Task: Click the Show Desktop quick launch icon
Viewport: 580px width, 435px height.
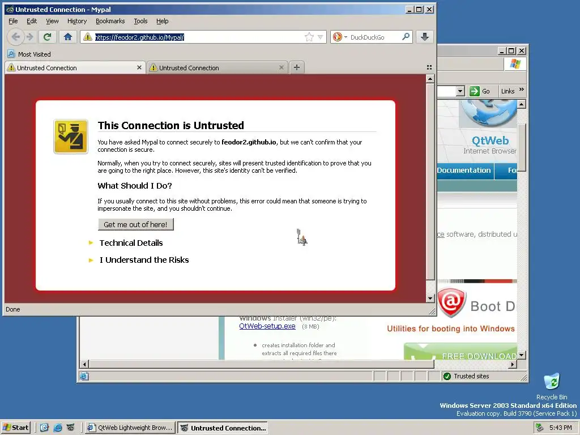Action: click(x=44, y=428)
